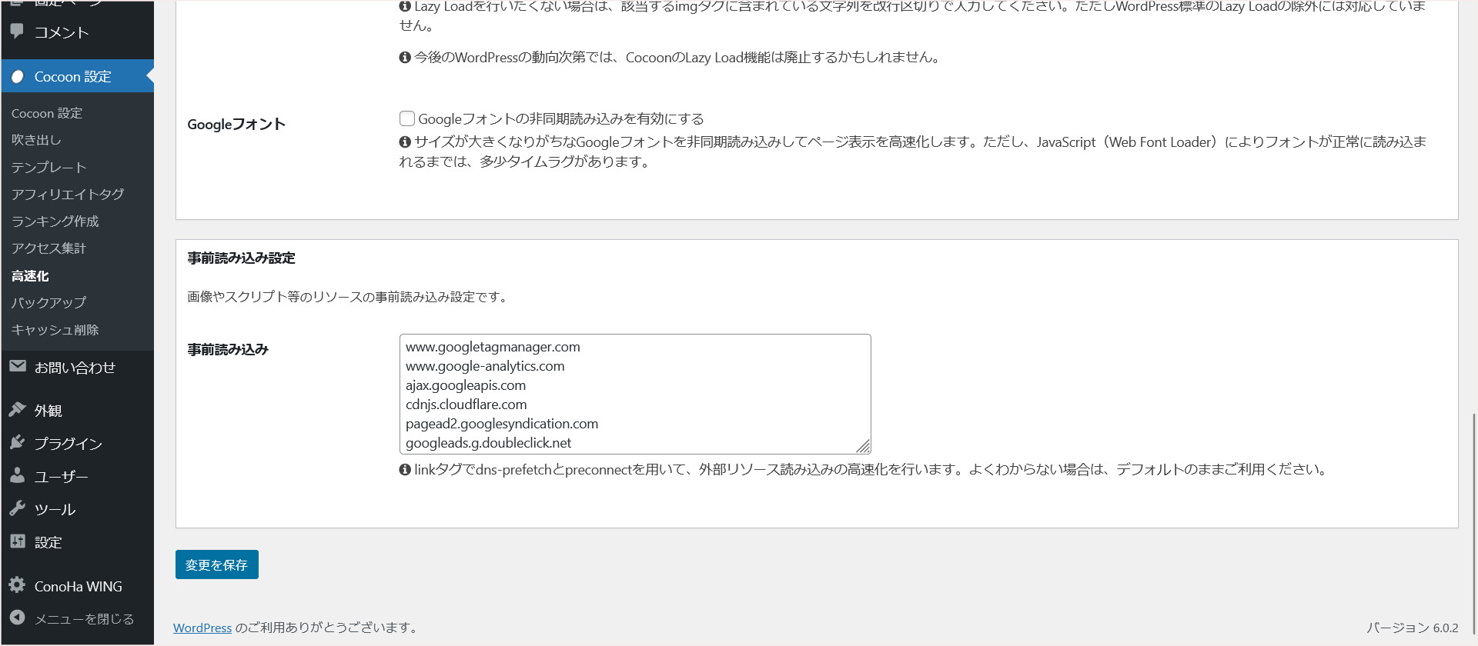This screenshot has height=646, width=1478.
Task: Click the sliders icon for 設定
Action: click(18, 541)
